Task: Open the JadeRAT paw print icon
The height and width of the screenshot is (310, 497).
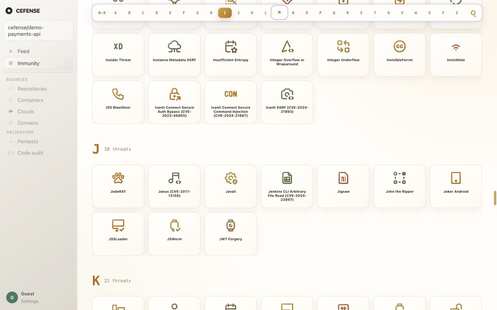Action: [118, 178]
